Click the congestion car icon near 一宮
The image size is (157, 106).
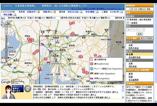coord(42,44)
